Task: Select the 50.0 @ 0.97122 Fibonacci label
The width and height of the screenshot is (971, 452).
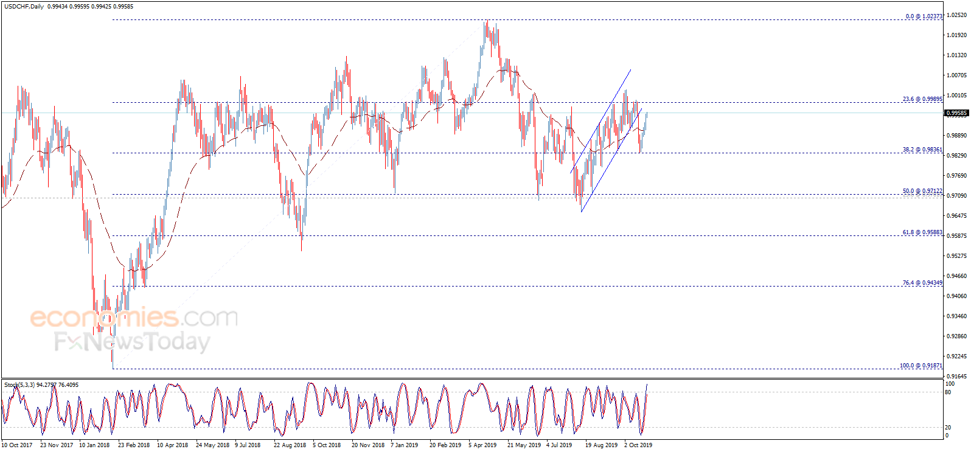Action: [922, 191]
